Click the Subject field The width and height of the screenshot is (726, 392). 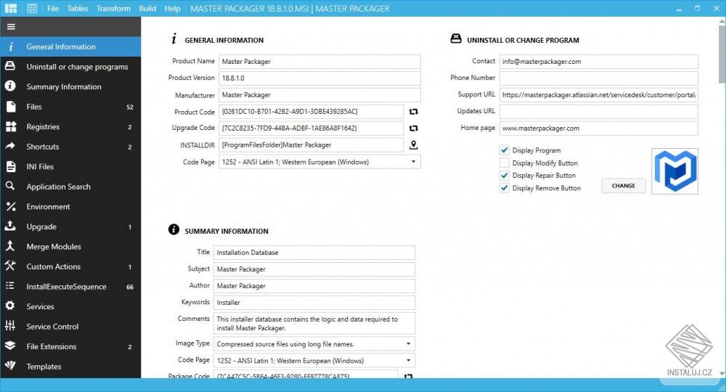coord(314,269)
